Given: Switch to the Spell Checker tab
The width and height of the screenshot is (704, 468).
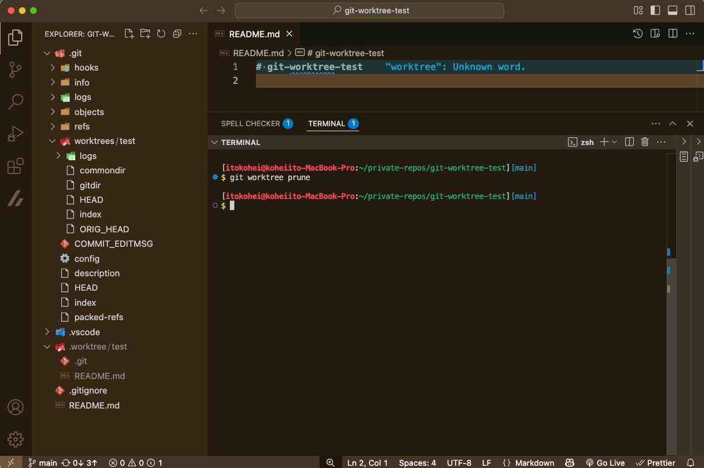Looking at the screenshot, I should tap(250, 123).
